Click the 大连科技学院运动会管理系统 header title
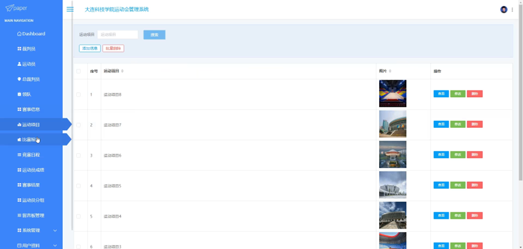The width and height of the screenshot is (523, 249). click(x=117, y=9)
